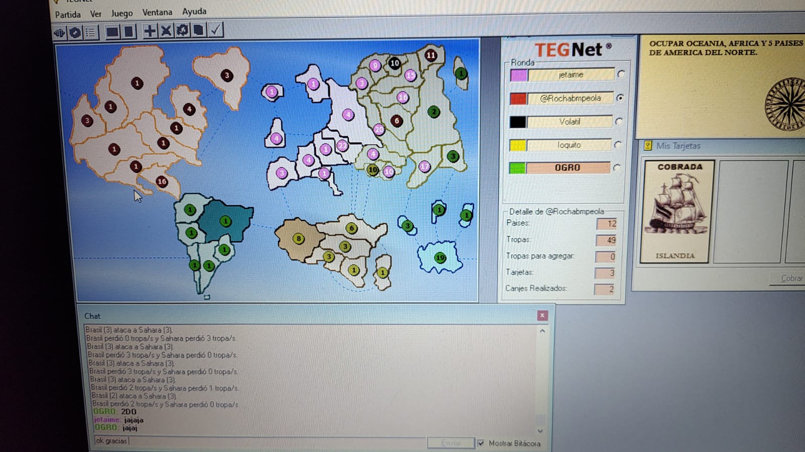The height and width of the screenshot is (452, 805).
Task: Click the Paises value field showing 12
Action: pos(607,224)
